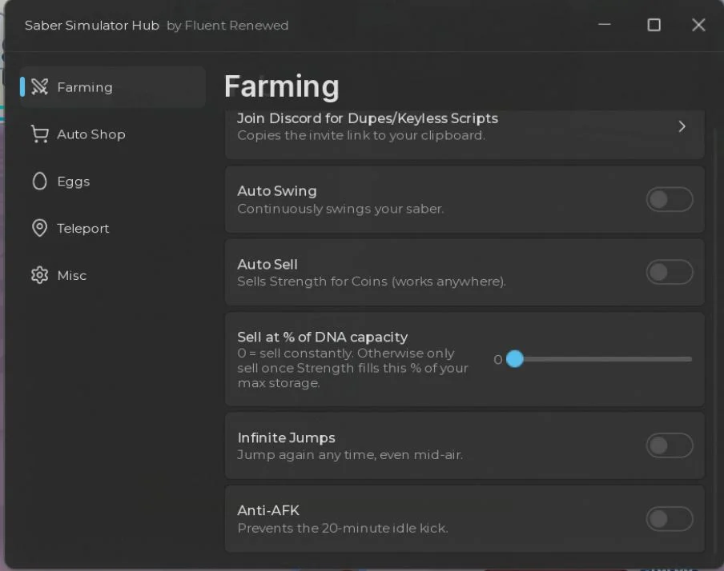Click the map pin Teleport icon
This screenshot has height=571, width=724.
tap(40, 228)
